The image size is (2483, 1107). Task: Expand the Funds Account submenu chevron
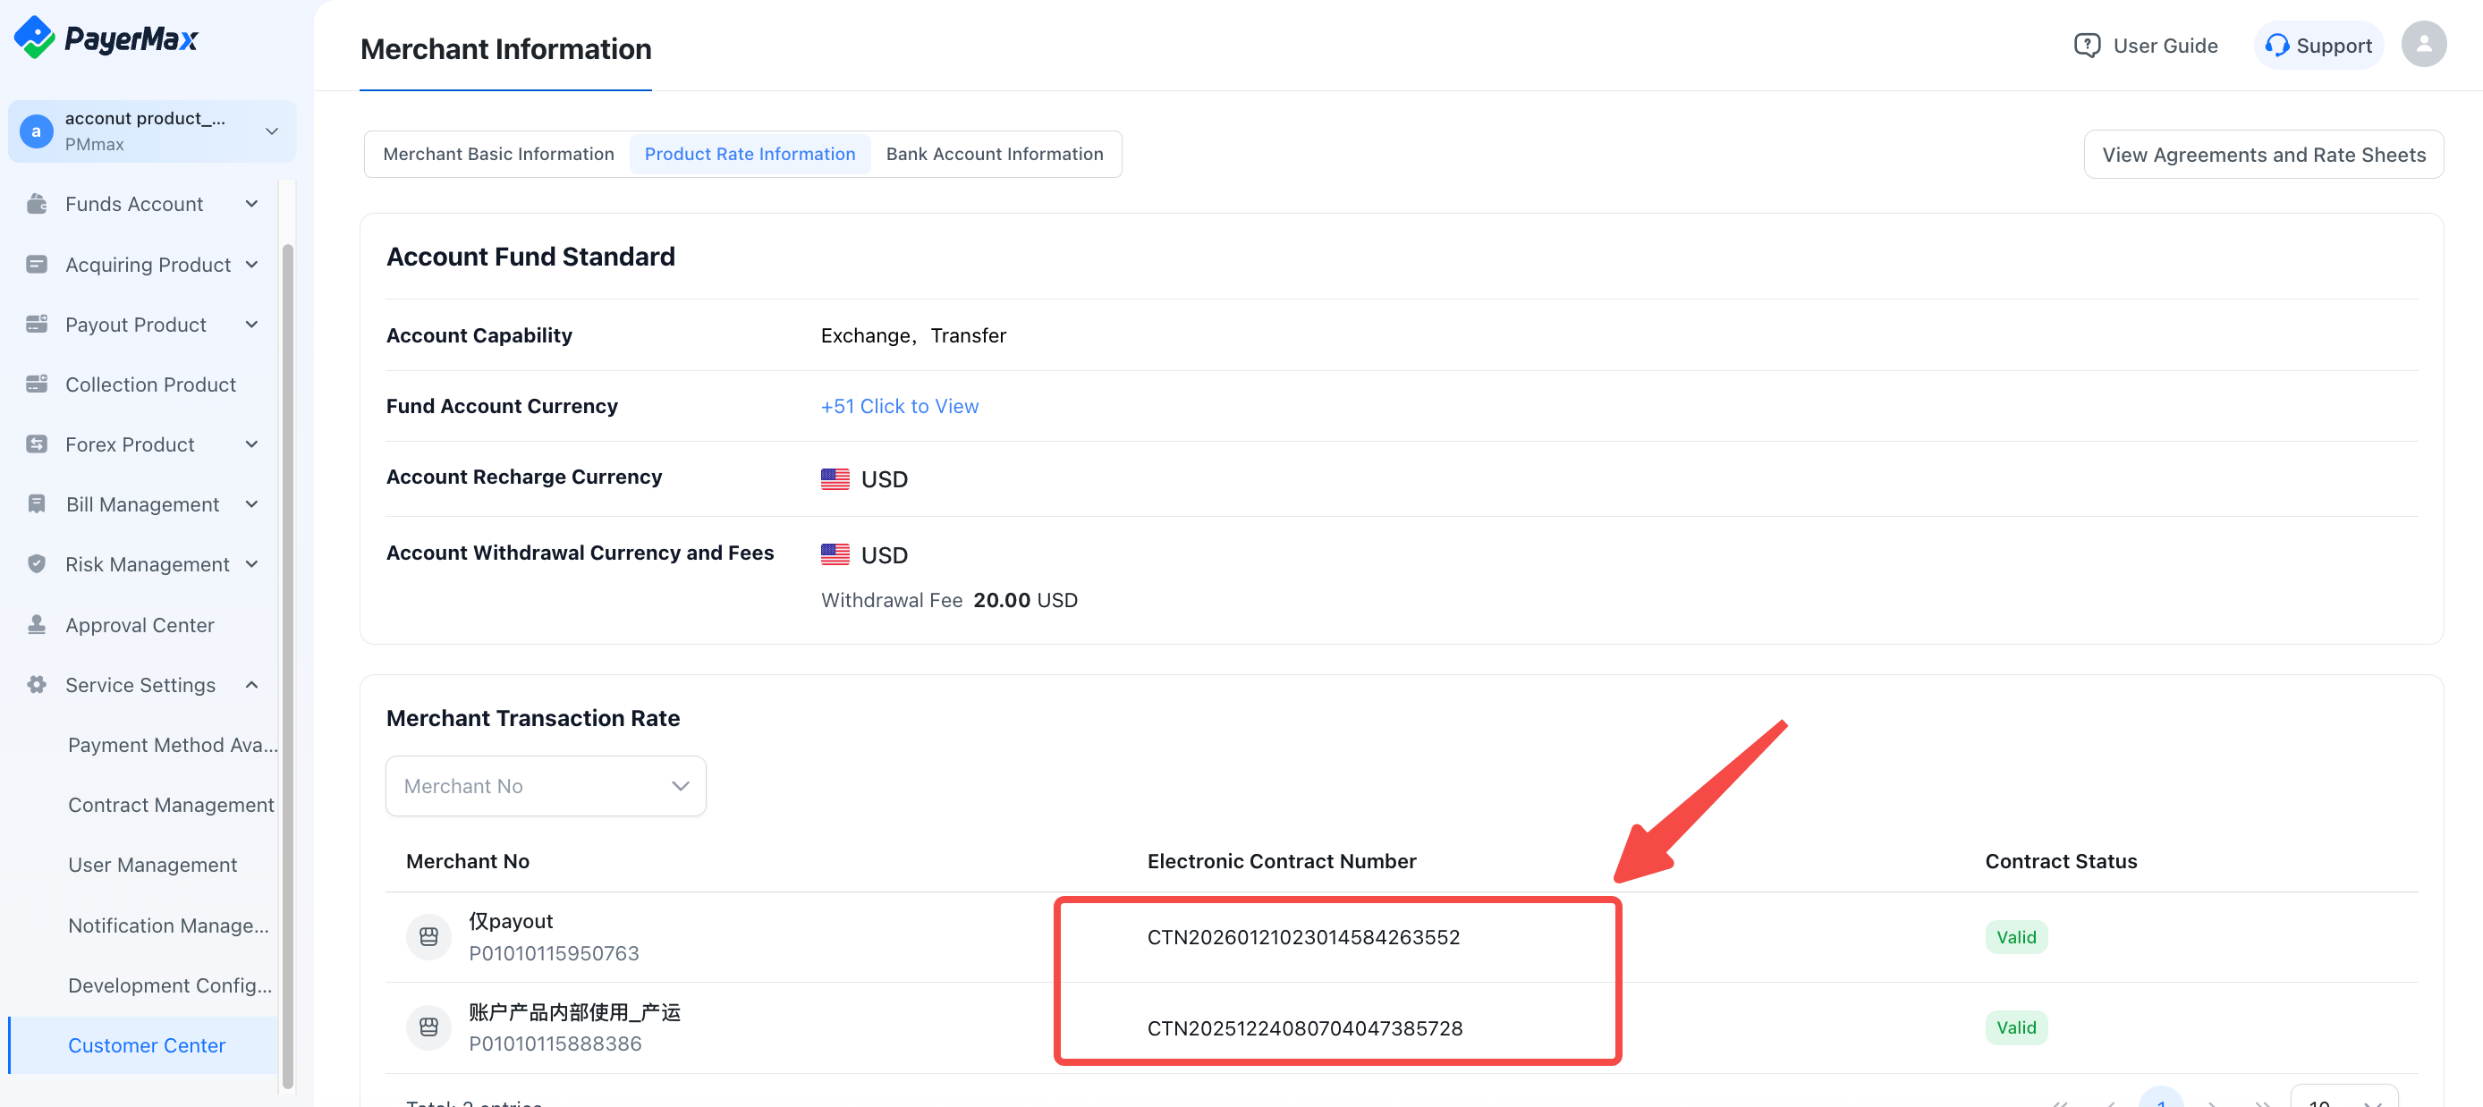[251, 203]
